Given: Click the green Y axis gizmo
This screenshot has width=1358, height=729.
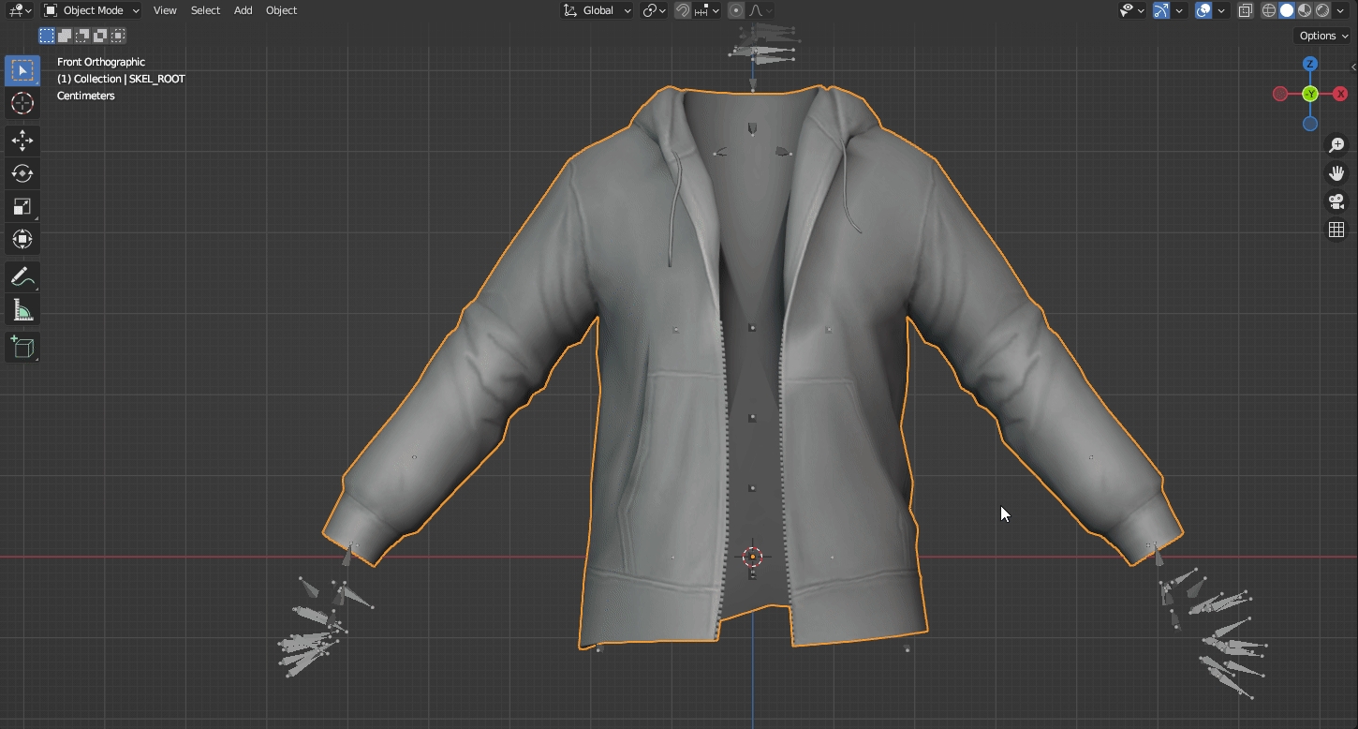Looking at the screenshot, I should click(1310, 94).
